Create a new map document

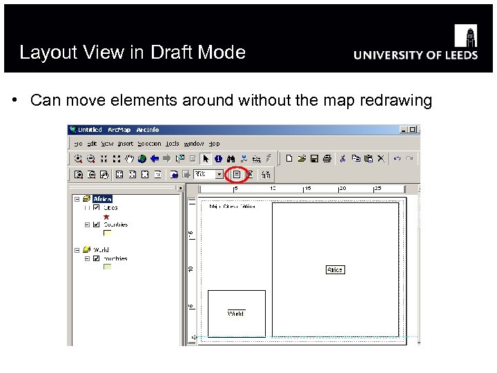[289, 159]
